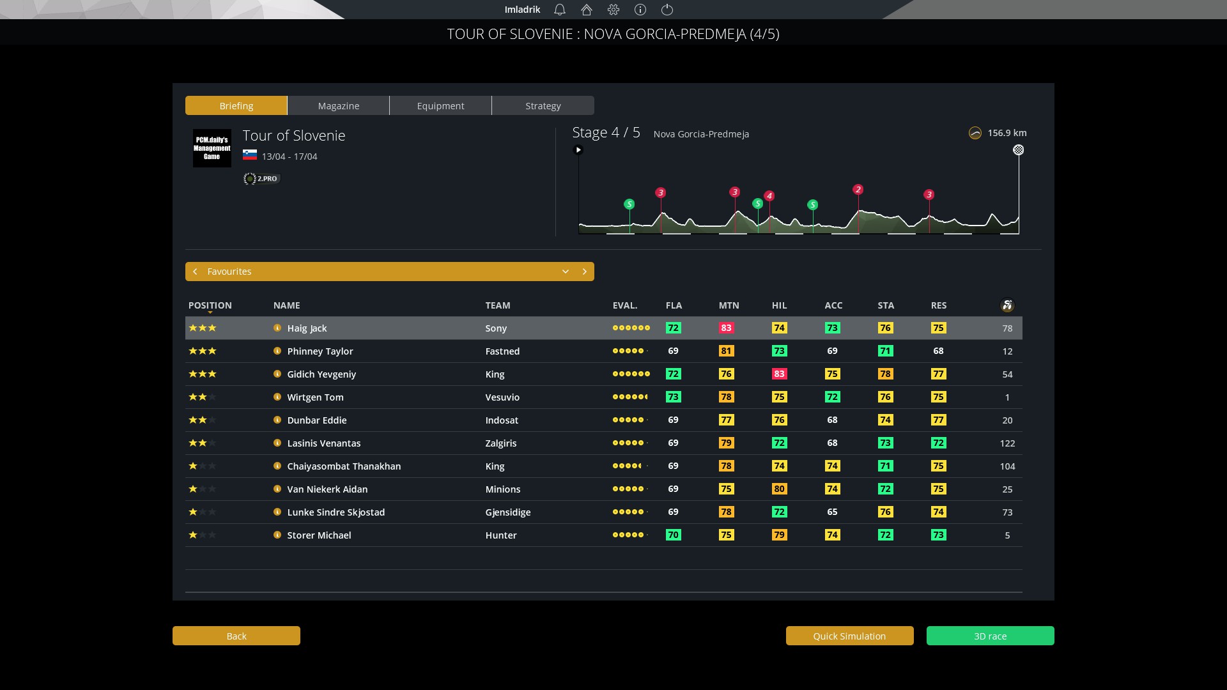Click info icon beside Haig Jack
Viewport: 1227px width, 690px height.
(x=277, y=328)
